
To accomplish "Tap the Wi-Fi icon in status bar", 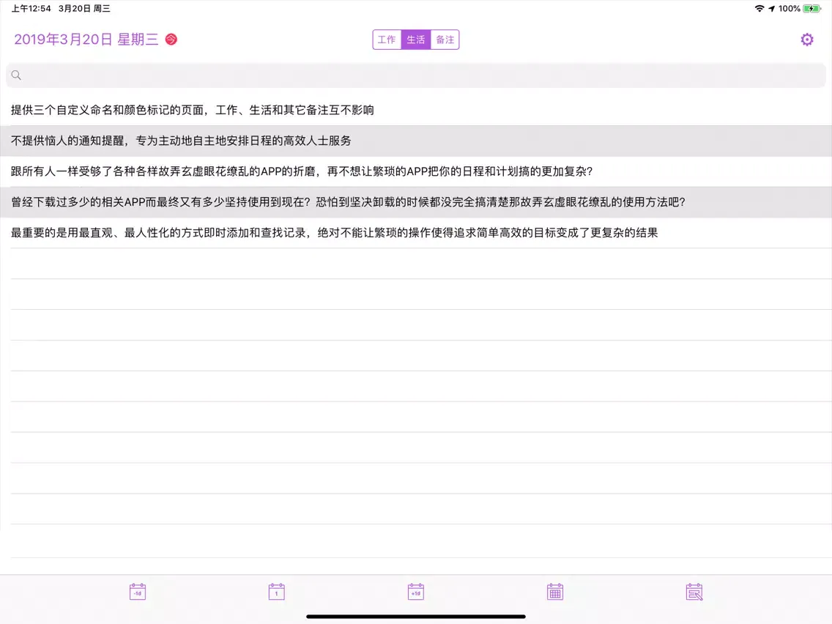I will coord(759,9).
